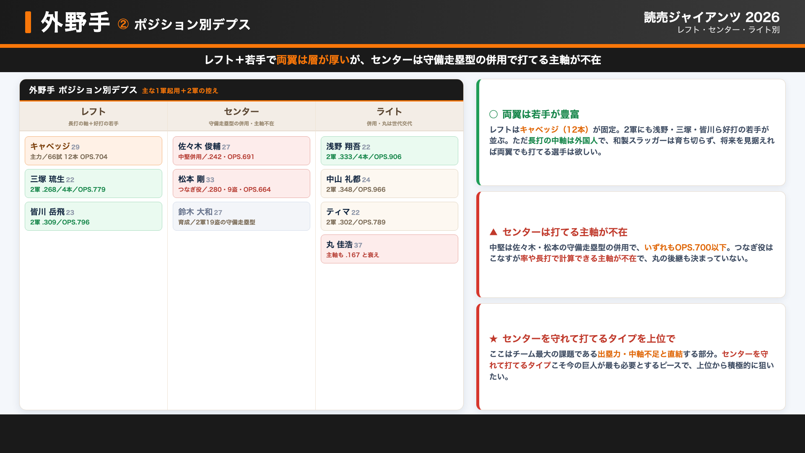The image size is (805, 453).
Task: Click the red triangle icon beside センターは打てる主軸が不在
Action: tap(493, 232)
